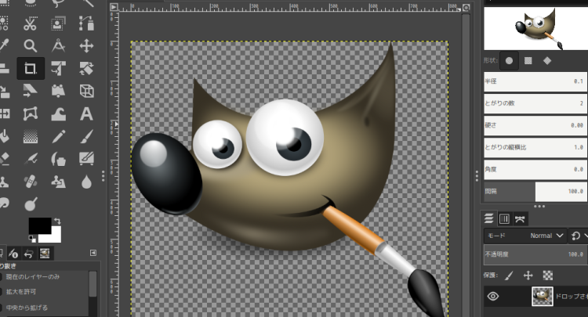Select the Move tool
The image size is (588, 317).
[86, 45]
